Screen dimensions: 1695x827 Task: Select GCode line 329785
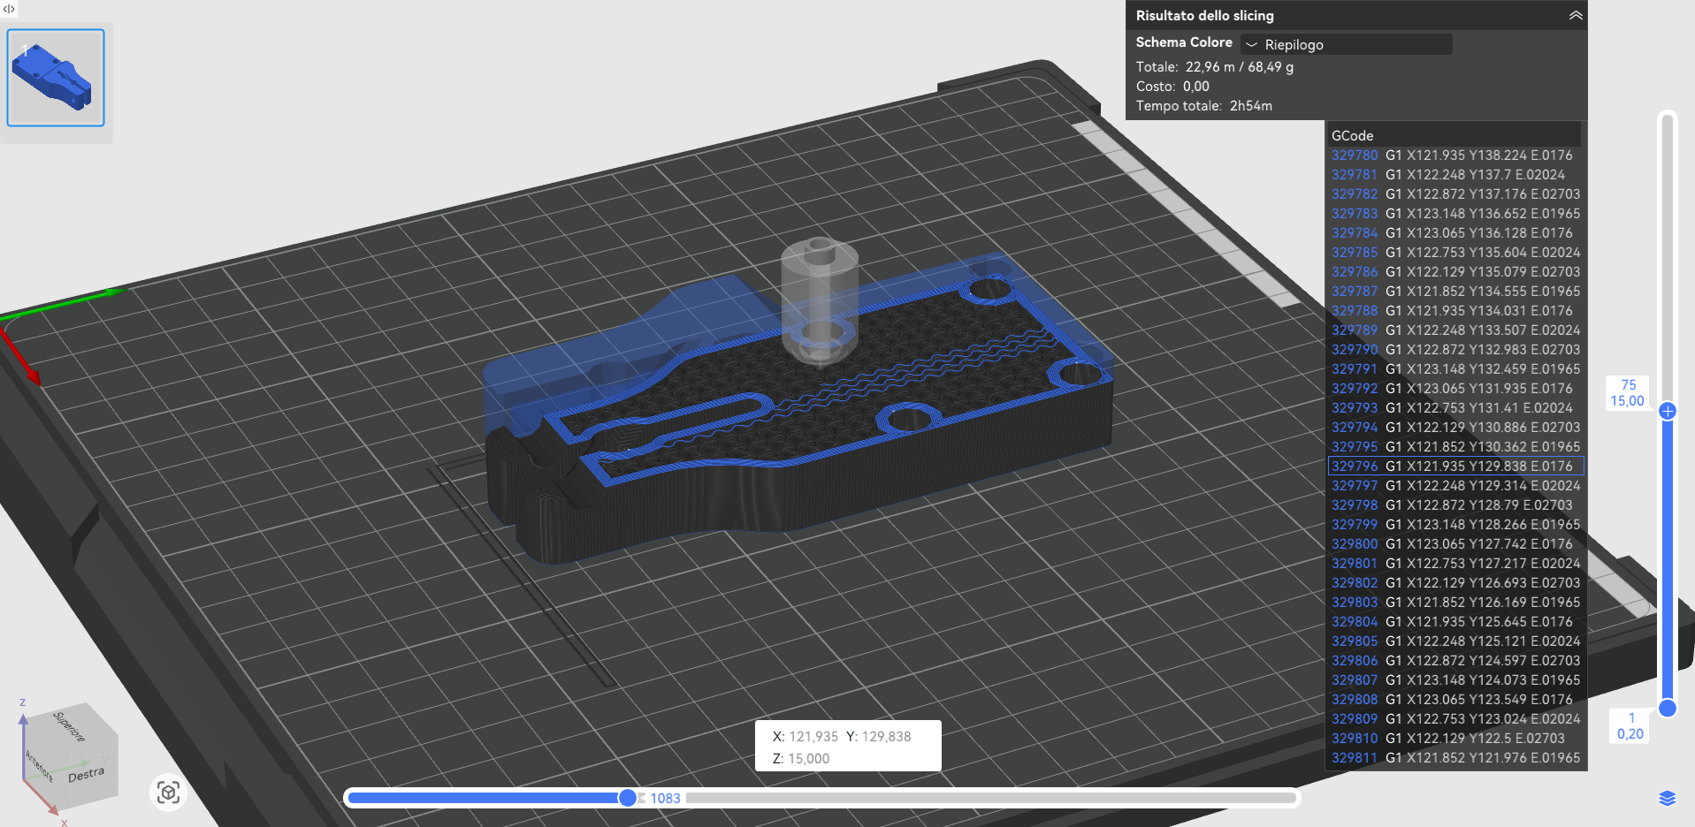tap(1455, 252)
